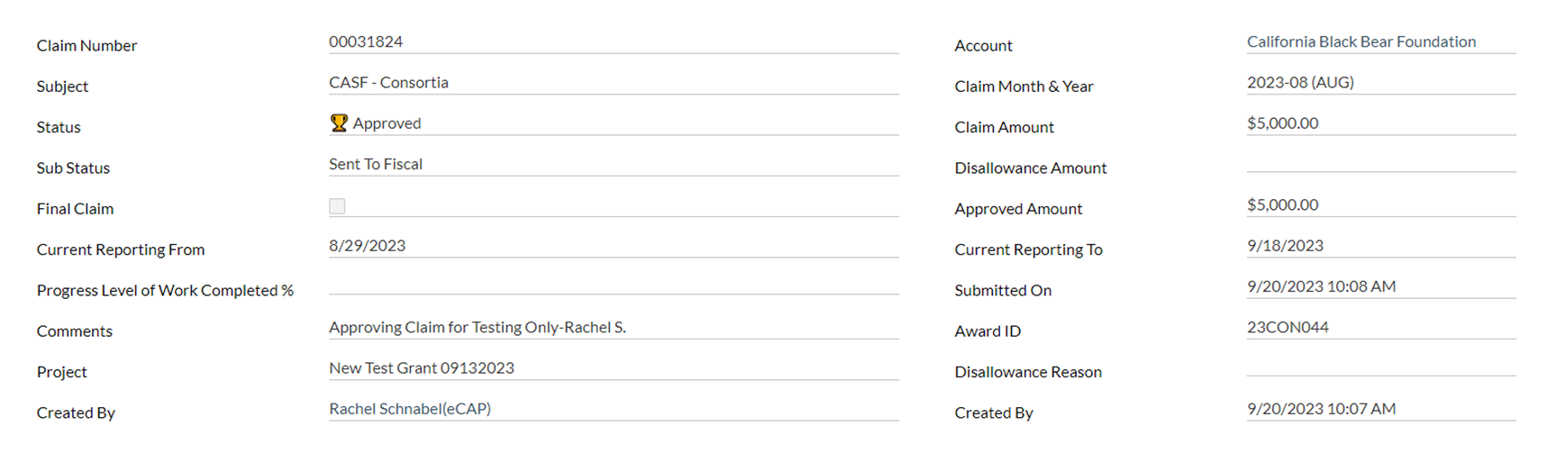Click Submitted On 9/20/2023 10:08 AM
Viewport: 1557px width, 462px height.
click(1321, 286)
